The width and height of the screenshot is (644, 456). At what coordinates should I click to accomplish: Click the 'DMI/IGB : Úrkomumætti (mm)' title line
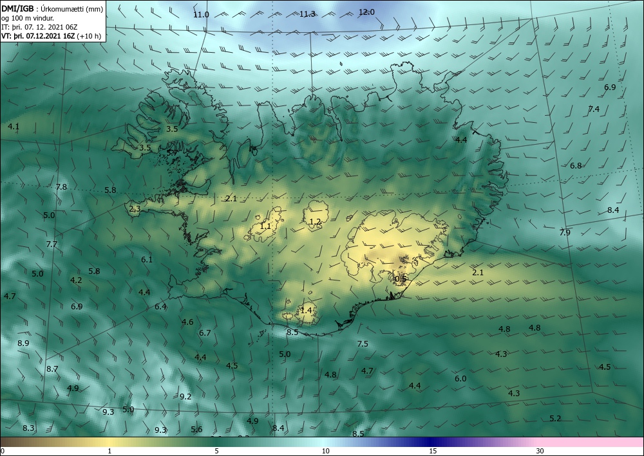(x=53, y=8)
